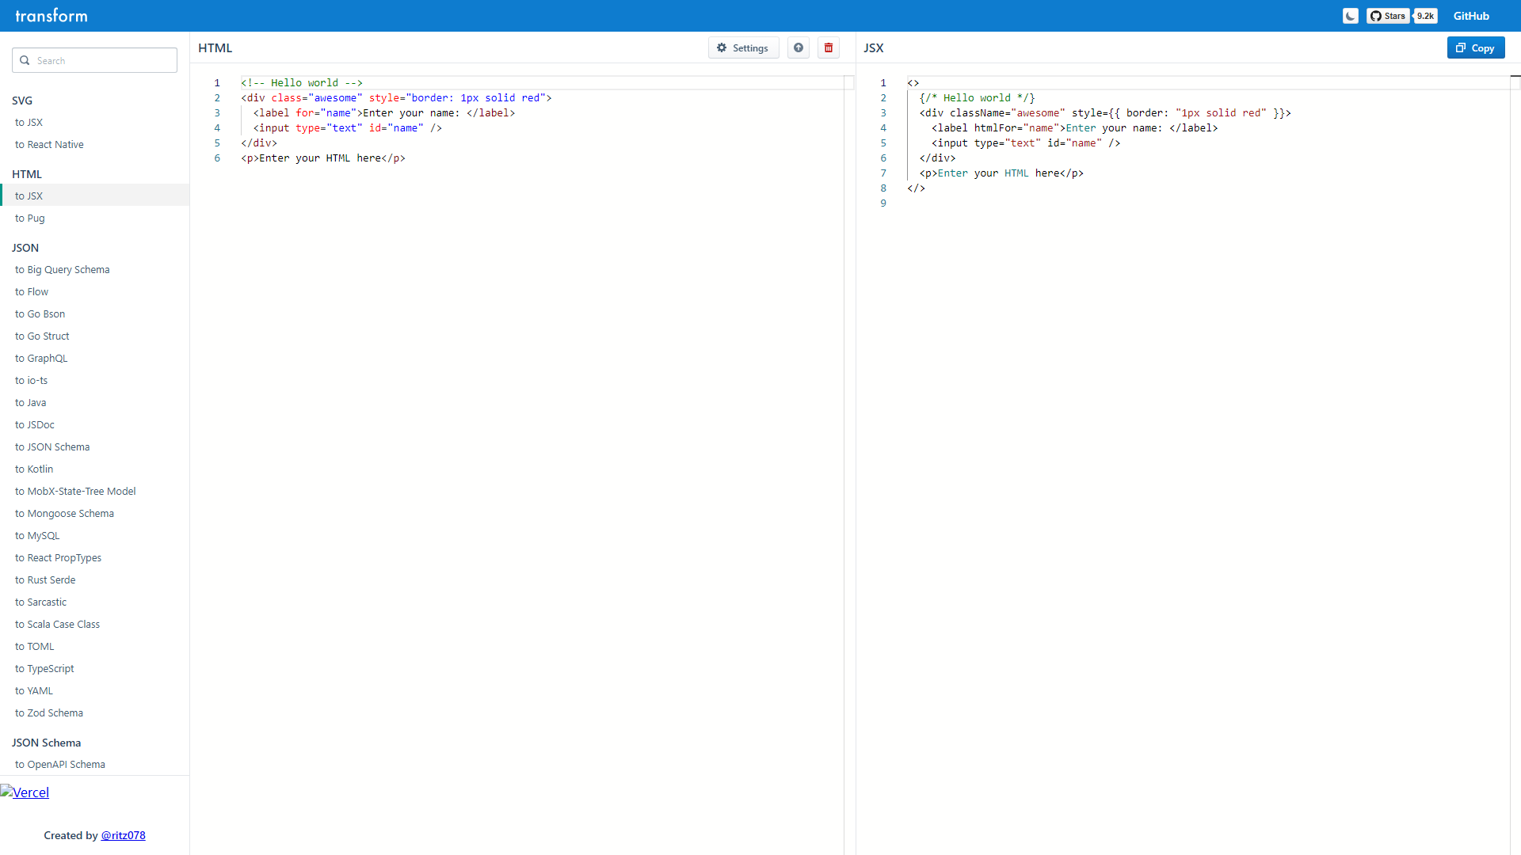This screenshot has width=1521, height=855.
Task: Click the transform logo
Action: (51, 16)
